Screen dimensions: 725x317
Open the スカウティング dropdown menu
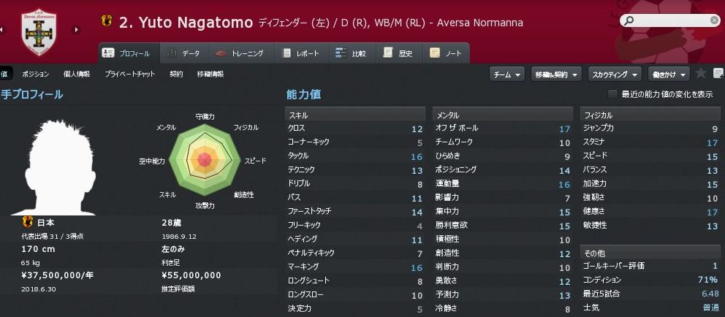point(614,74)
